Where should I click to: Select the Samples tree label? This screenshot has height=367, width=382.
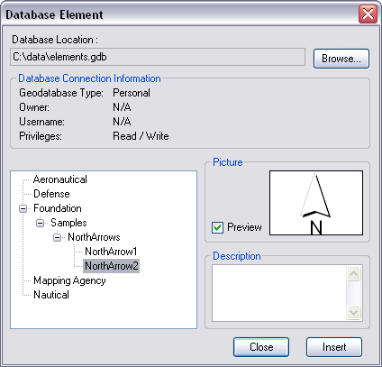(68, 223)
